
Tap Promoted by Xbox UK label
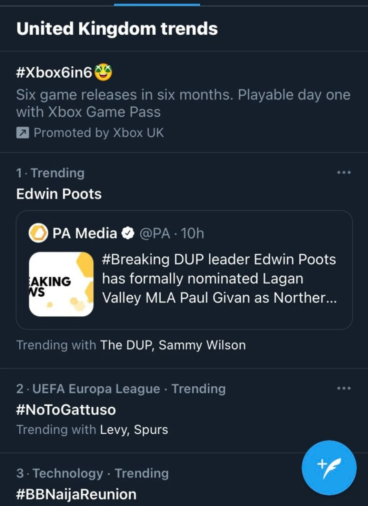[99, 133]
